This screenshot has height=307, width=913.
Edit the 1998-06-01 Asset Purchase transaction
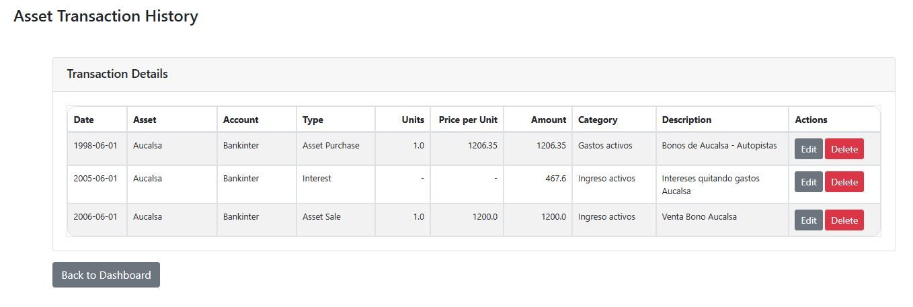pyautogui.click(x=808, y=149)
